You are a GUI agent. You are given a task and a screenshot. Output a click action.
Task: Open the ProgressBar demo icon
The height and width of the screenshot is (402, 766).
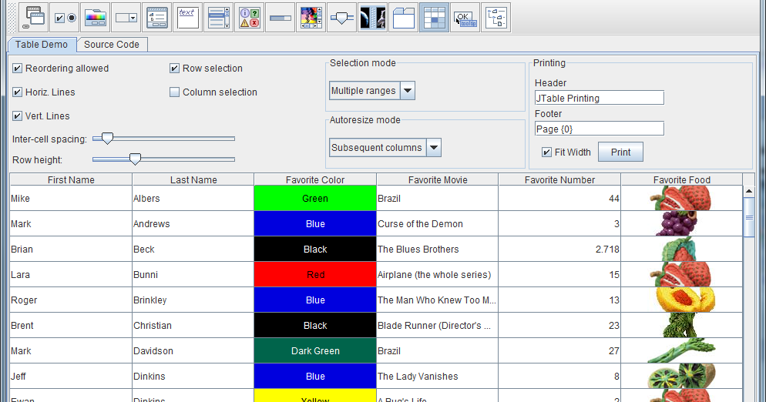coord(280,18)
